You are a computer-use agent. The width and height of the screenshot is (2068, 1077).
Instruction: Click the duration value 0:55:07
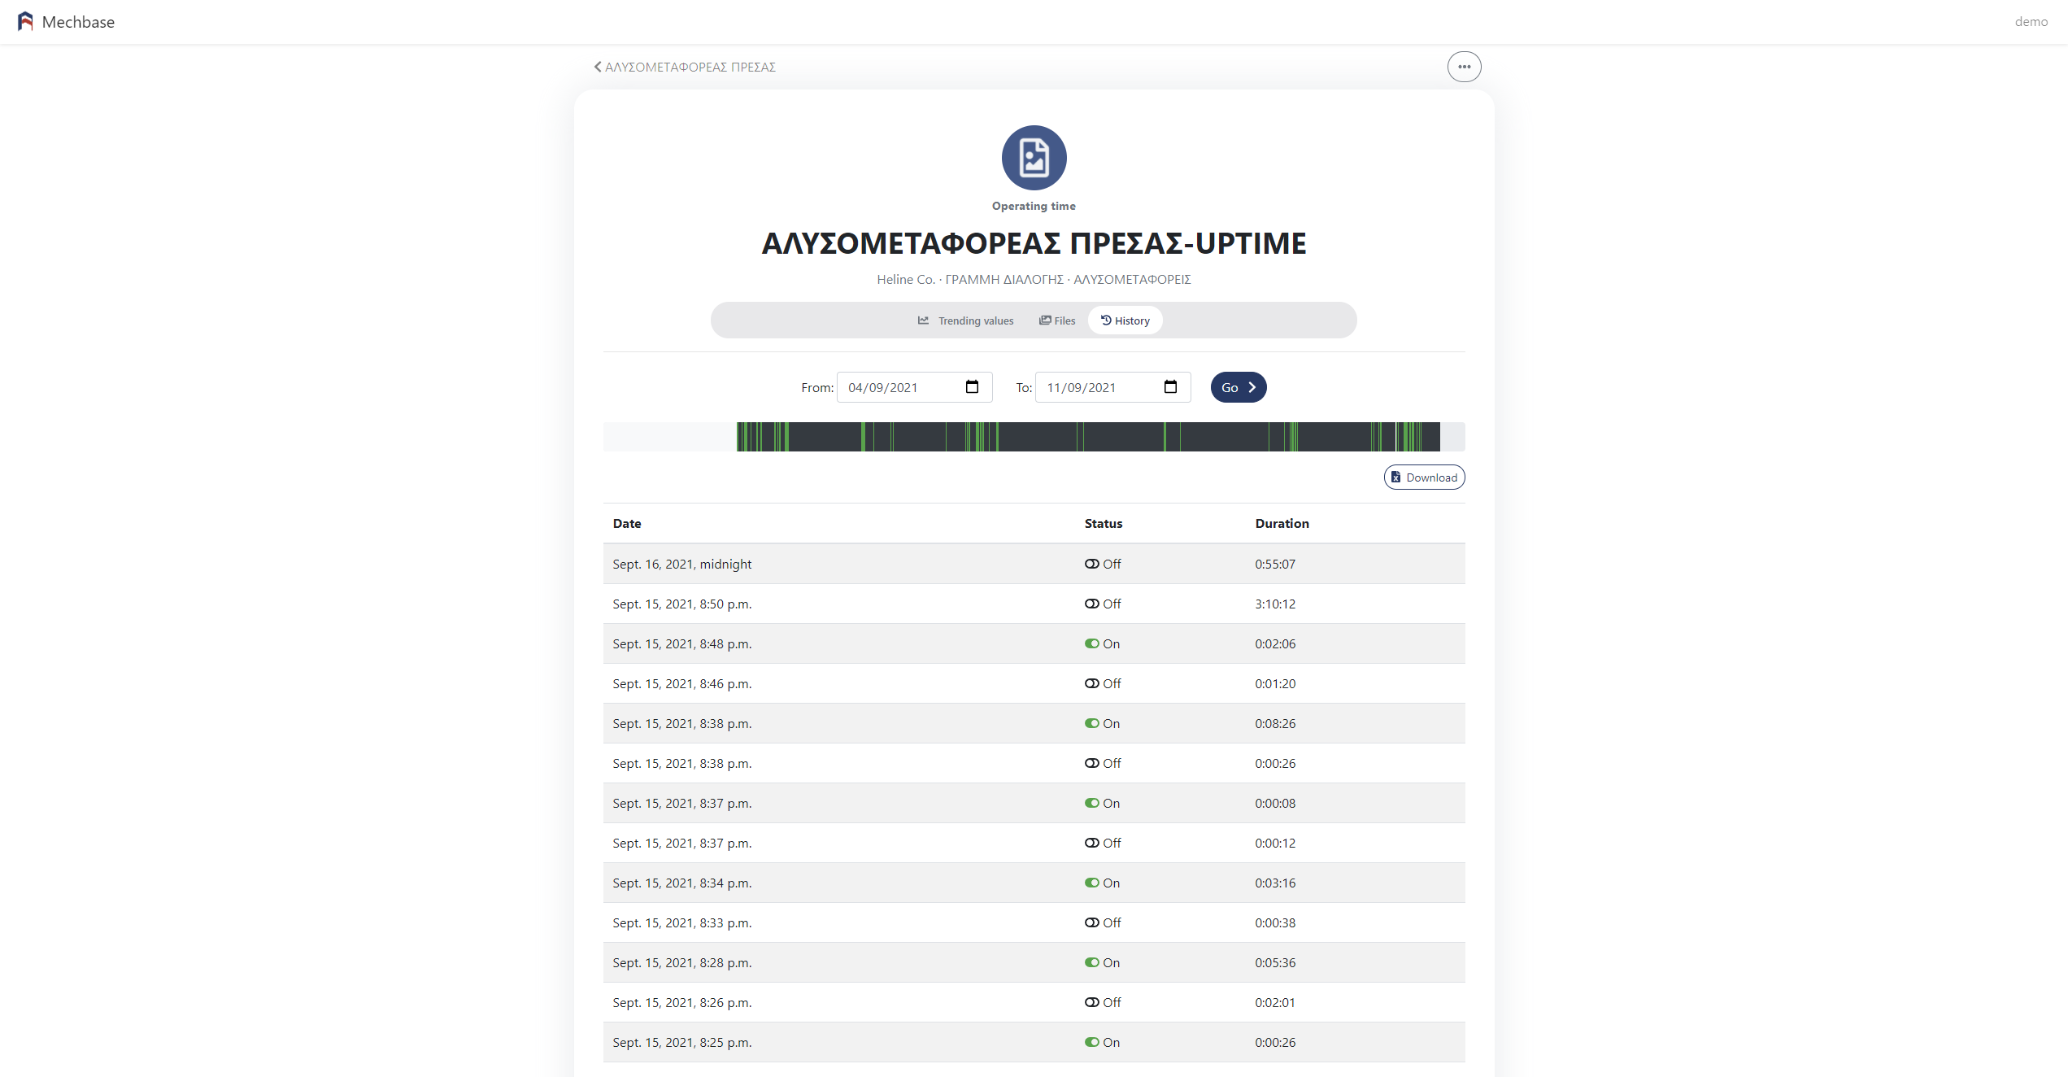pyautogui.click(x=1274, y=564)
